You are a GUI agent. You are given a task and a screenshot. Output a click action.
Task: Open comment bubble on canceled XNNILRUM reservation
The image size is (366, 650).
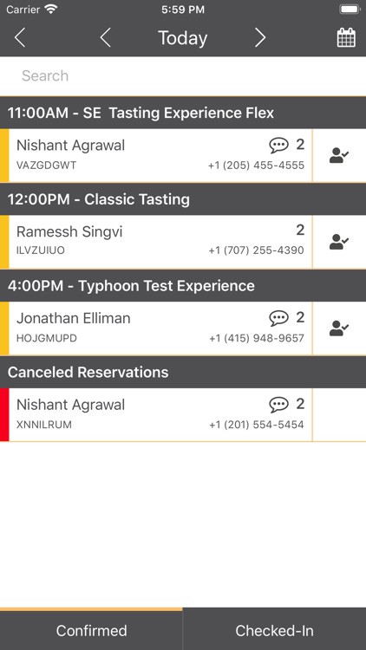278,405
